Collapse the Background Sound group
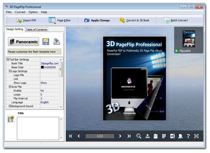210x153 pixels. pos(10,106)
